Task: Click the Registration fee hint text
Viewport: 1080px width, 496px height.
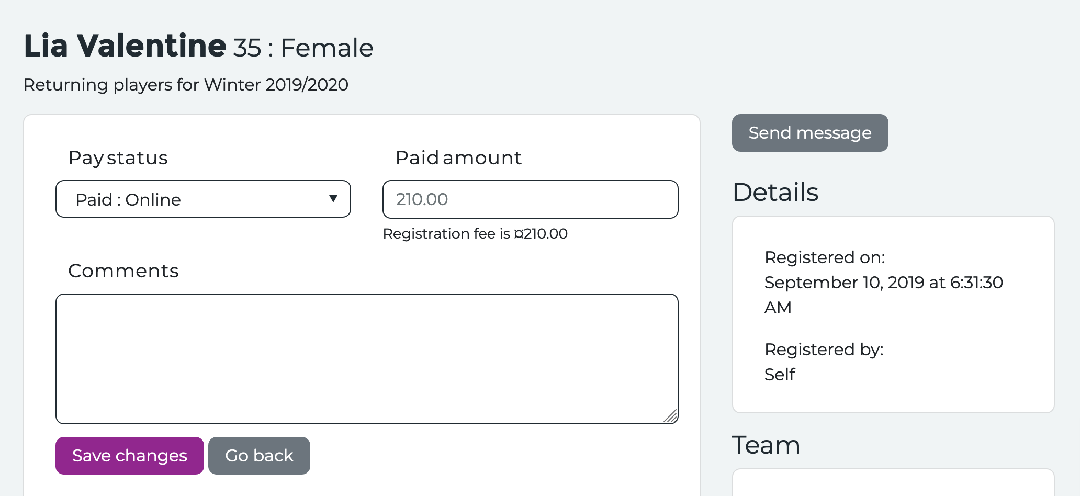Action: [475, 234]
